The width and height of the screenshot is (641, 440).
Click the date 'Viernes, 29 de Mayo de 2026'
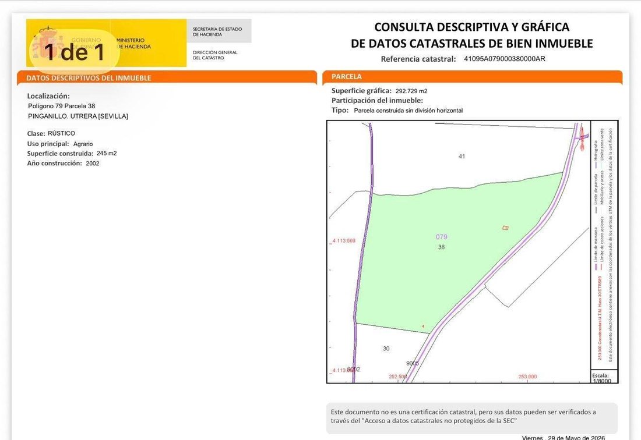click(563, 438)
